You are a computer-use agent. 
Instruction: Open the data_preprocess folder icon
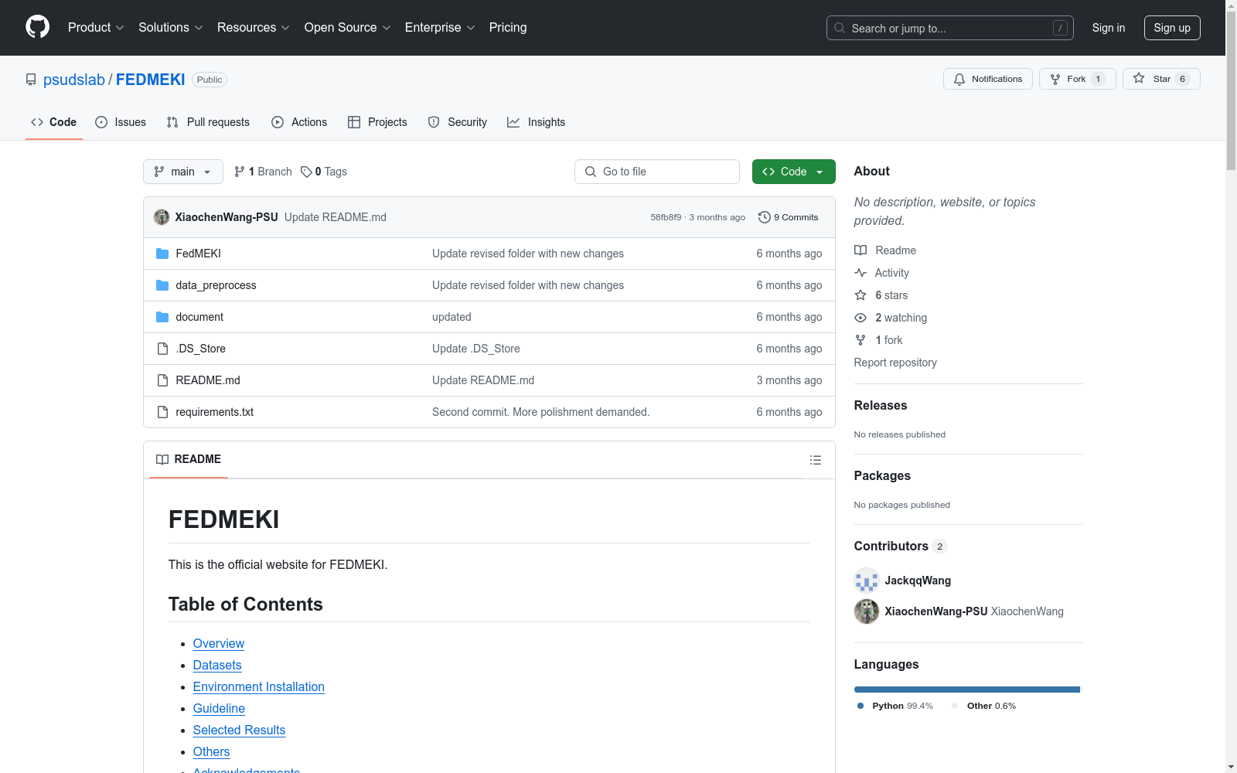(162, 285)
